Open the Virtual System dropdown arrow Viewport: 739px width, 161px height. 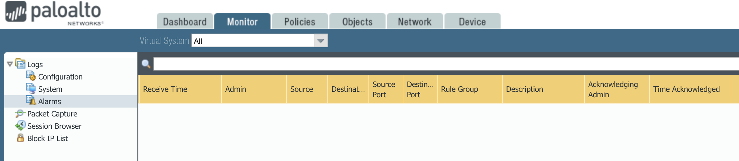(x=321, y=41)
